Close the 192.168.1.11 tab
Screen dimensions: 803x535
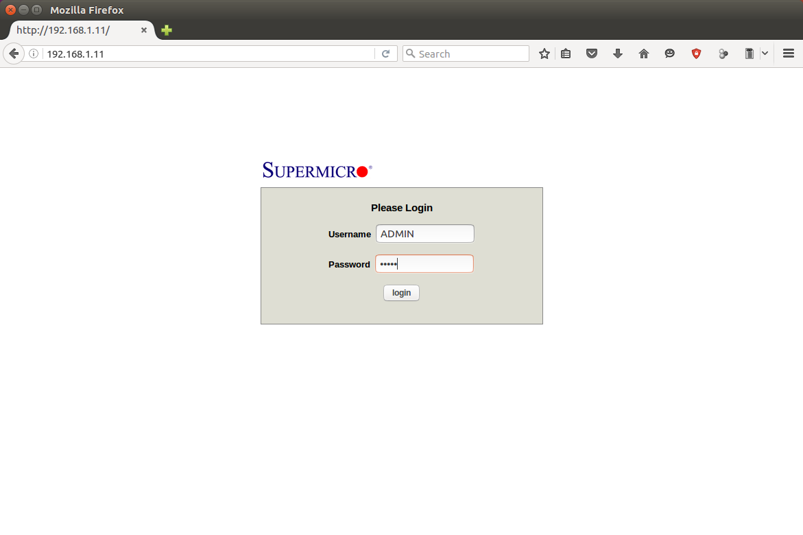pyautogui.click(x=144, y=30)
